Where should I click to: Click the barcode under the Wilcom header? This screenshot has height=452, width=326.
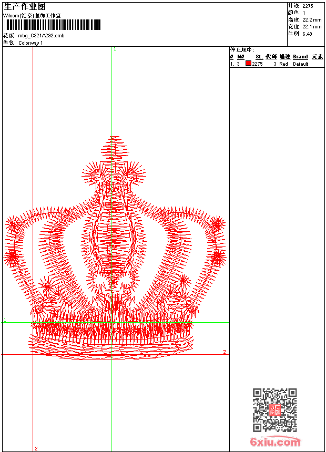(x=52, y=25)
